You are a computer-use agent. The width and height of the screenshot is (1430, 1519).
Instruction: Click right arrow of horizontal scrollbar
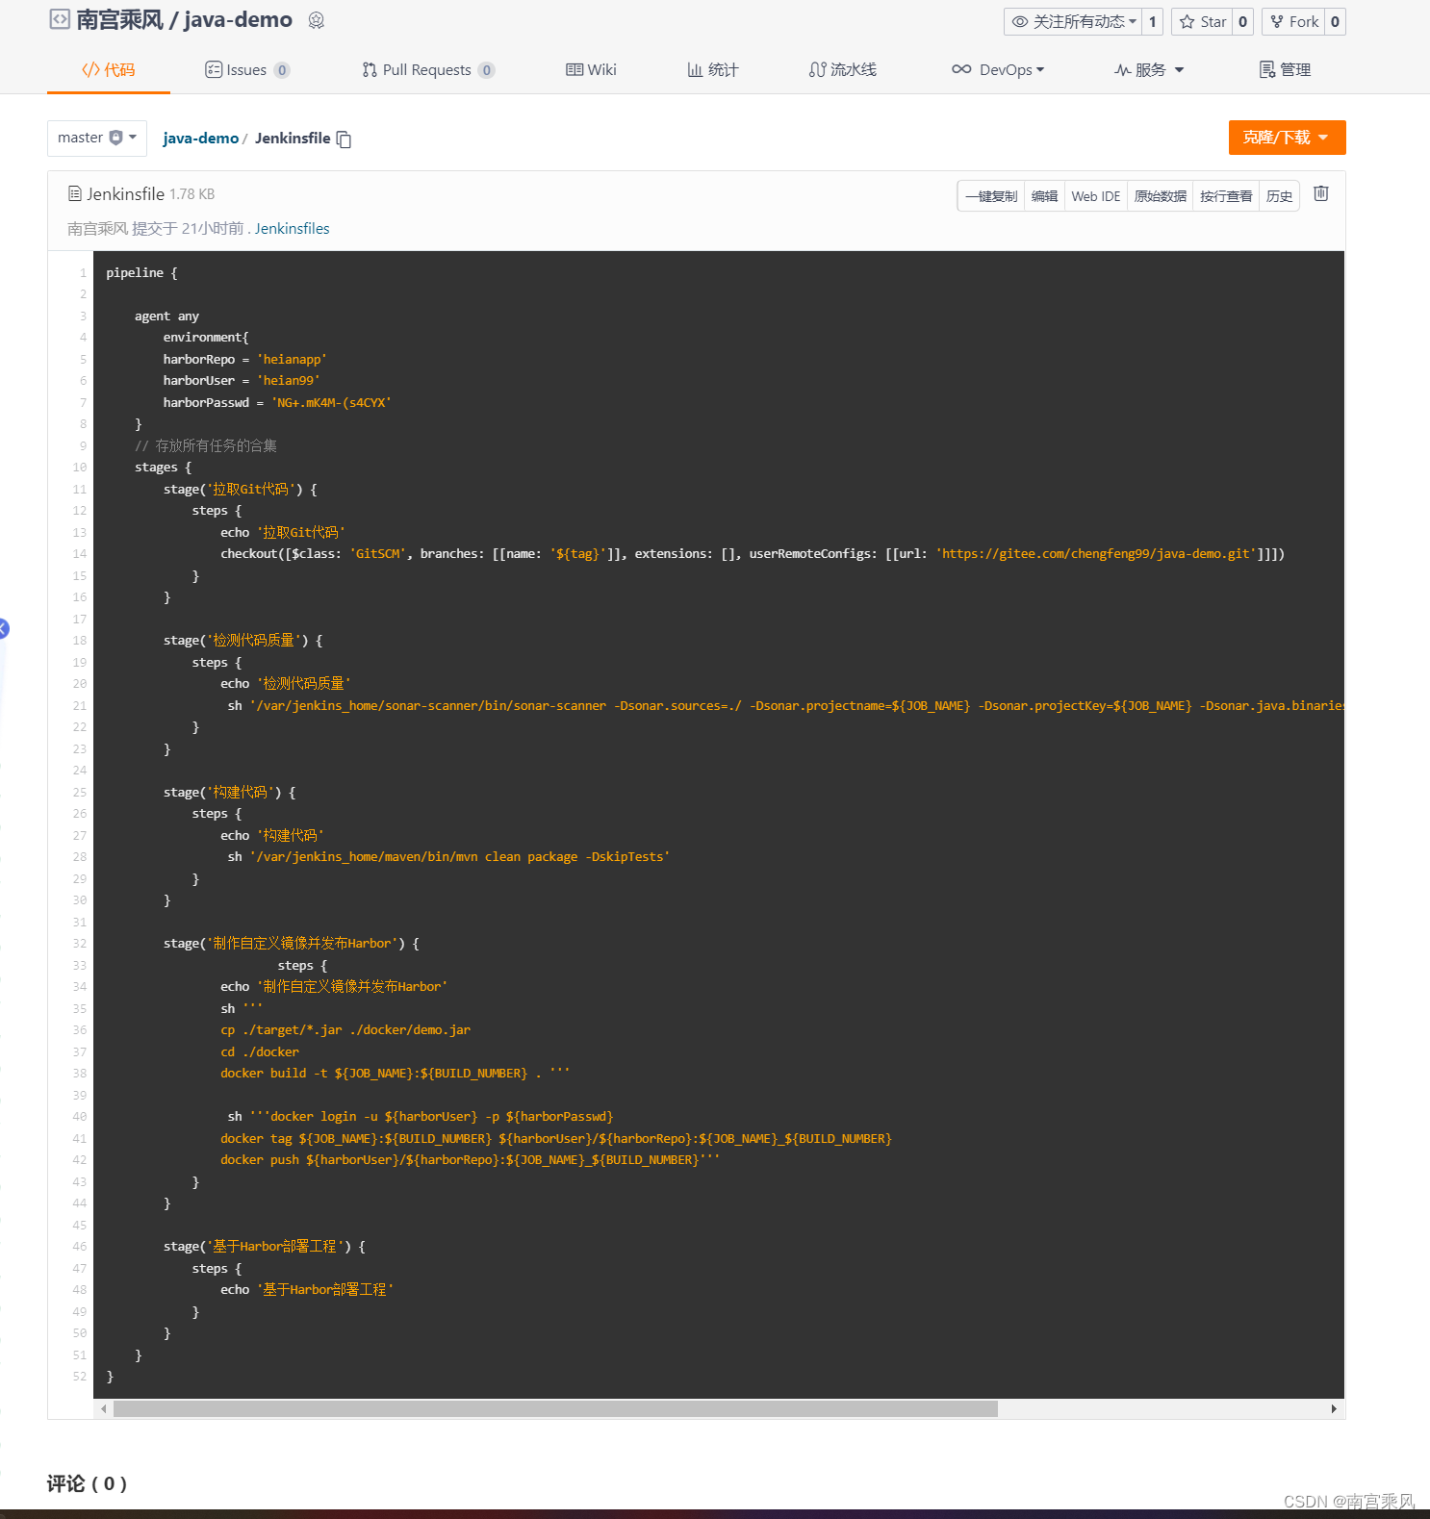point(1334,1408)
